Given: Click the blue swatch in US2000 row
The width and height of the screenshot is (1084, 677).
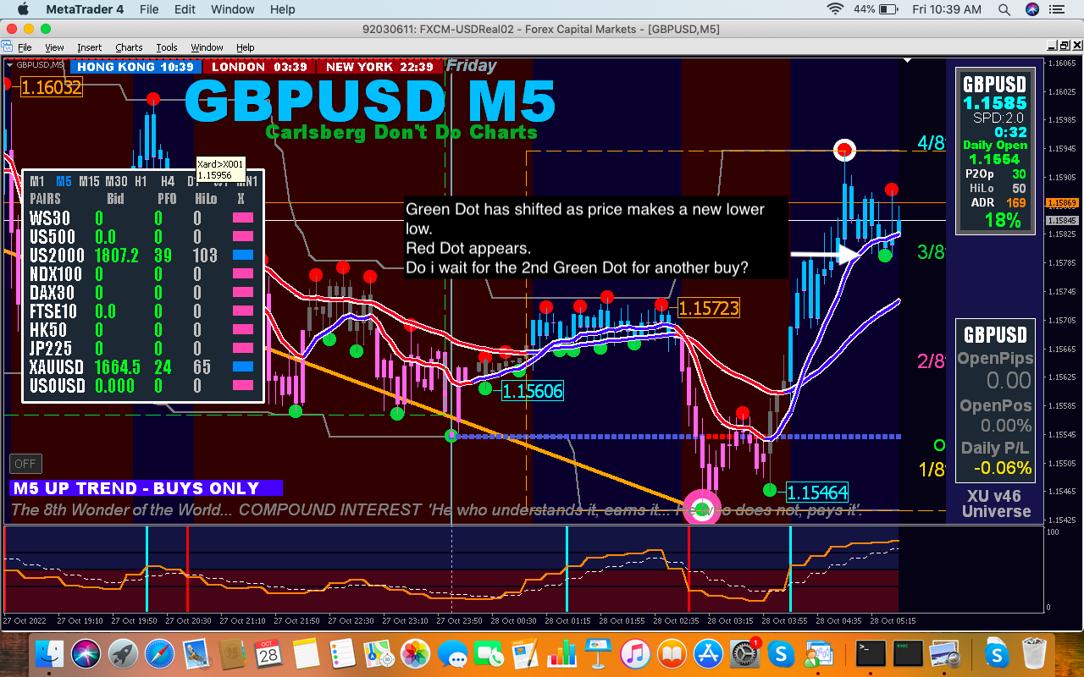Looking at the screenshot, I should [x=243, y=255].
